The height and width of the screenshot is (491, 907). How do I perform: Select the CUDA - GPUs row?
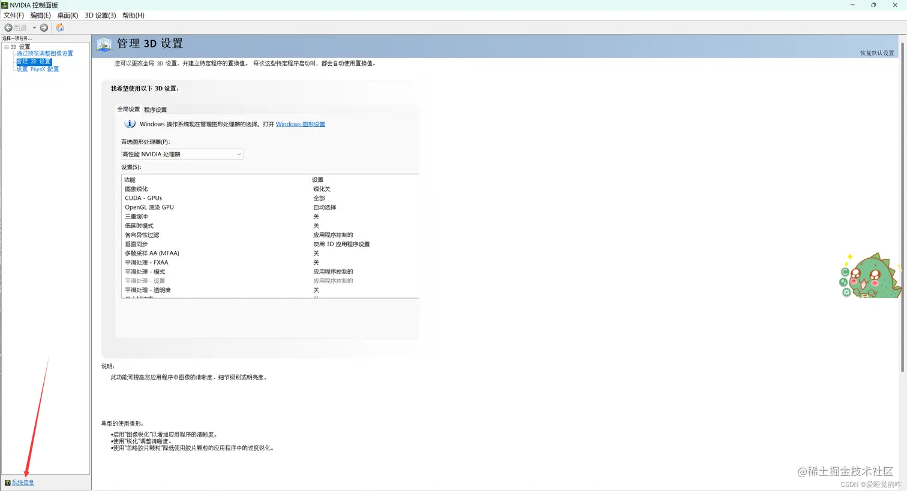tap(270, 198)
